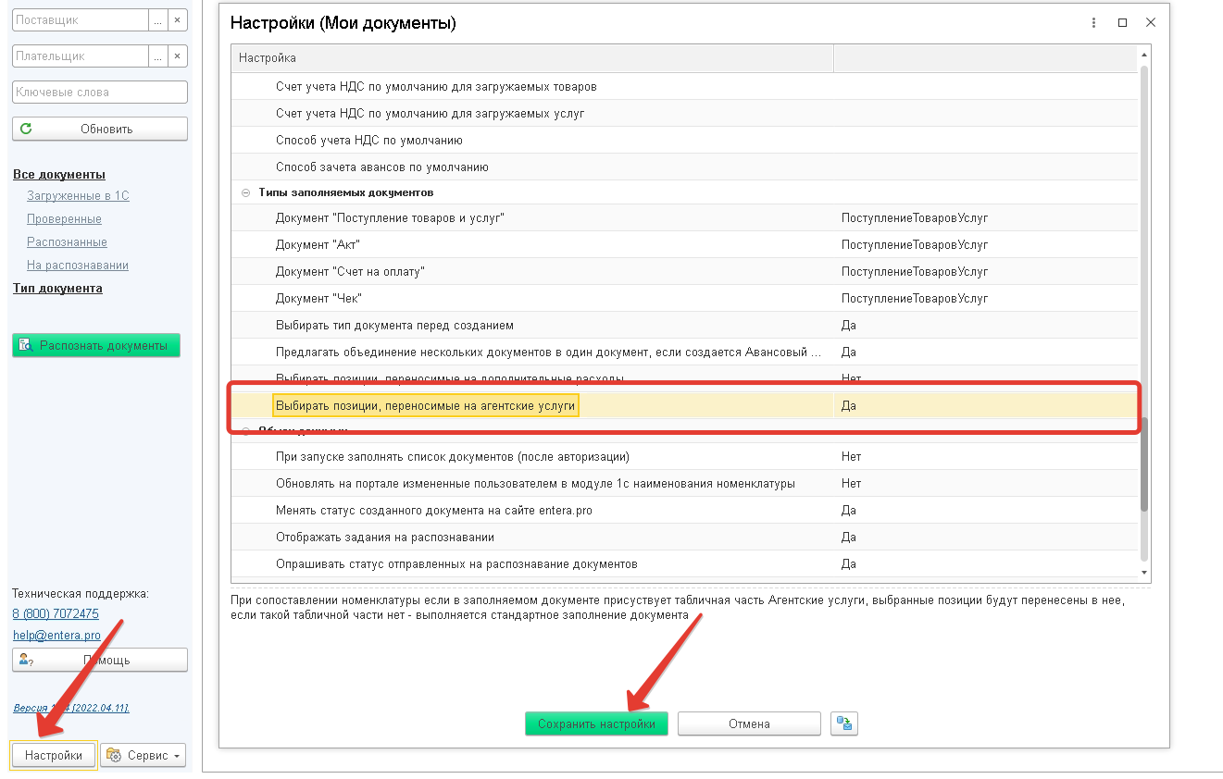
Task: Select row Способ учета НДС по умолчанию
Action: [x=684, y=141]
